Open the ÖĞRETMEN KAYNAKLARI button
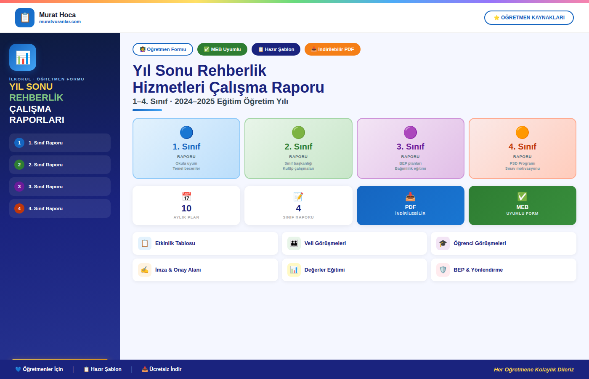This screenshot has height=379, width=589. click(529, 18)
